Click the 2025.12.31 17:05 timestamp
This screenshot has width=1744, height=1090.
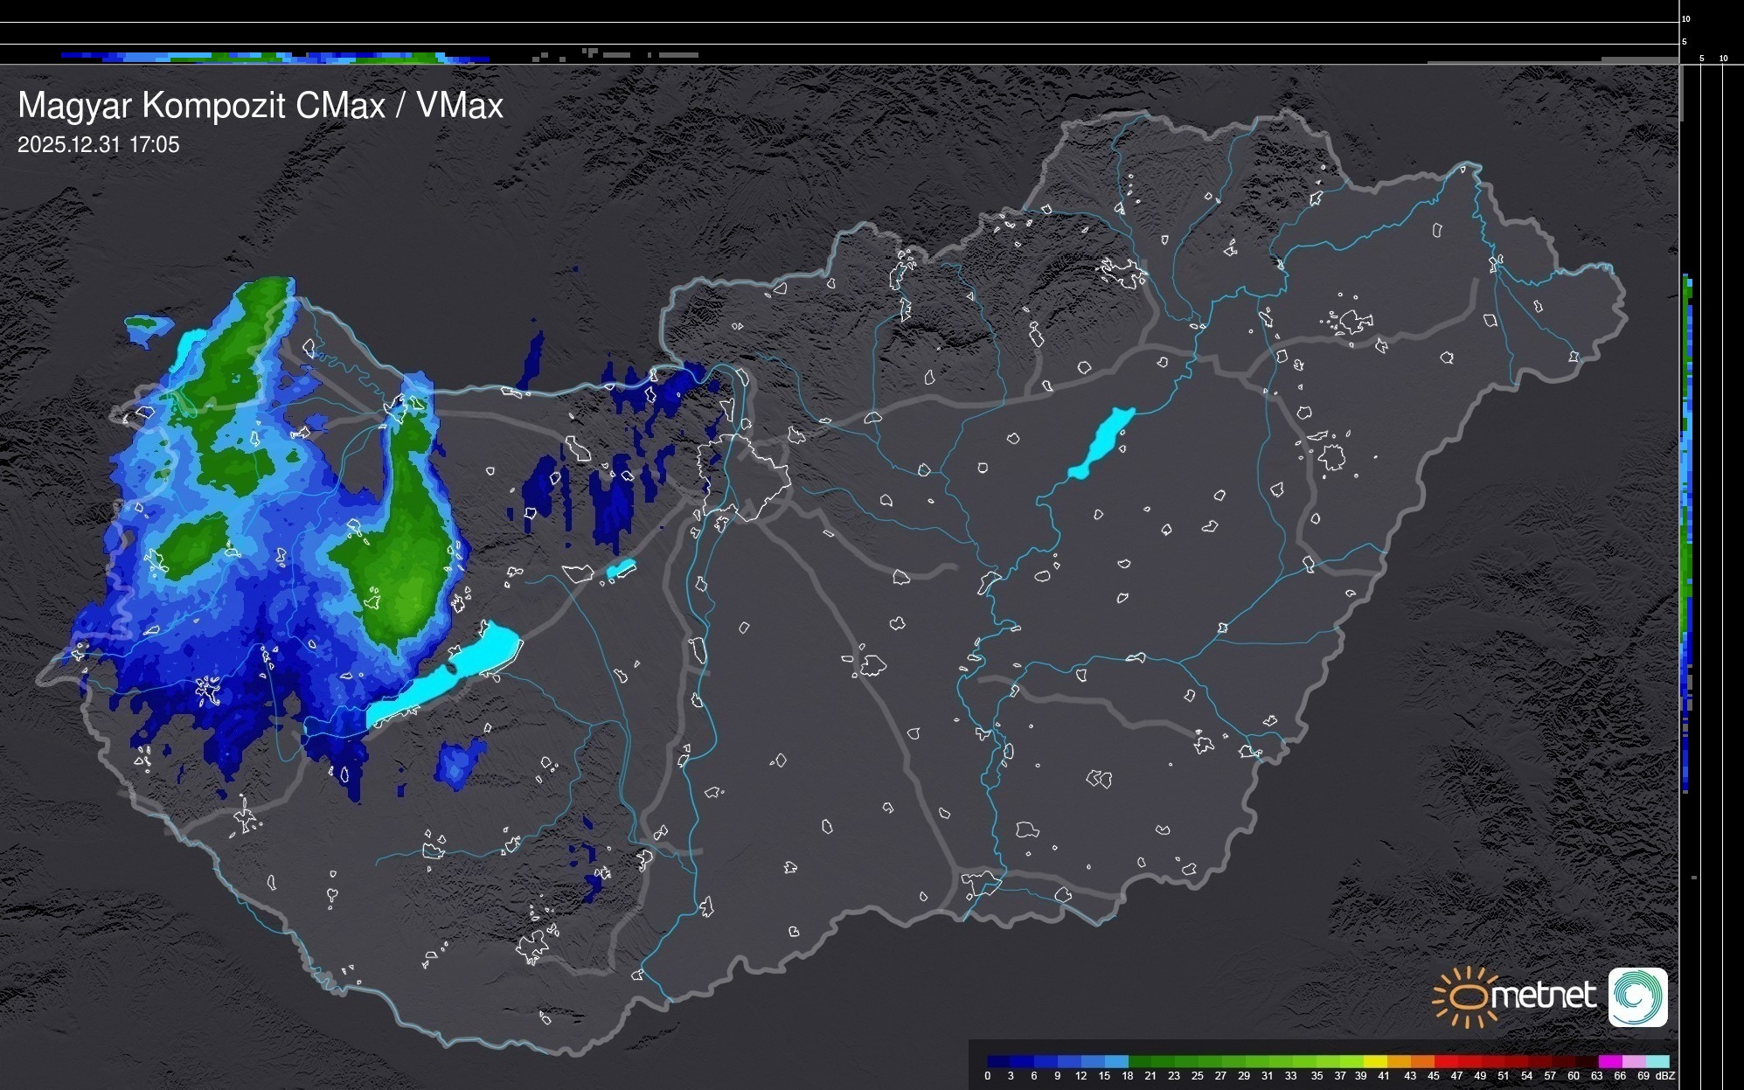[98, 145]
